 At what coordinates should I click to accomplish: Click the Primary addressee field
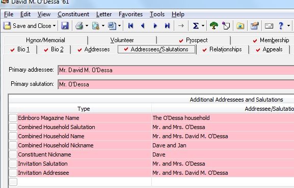[x=176, y=70]
